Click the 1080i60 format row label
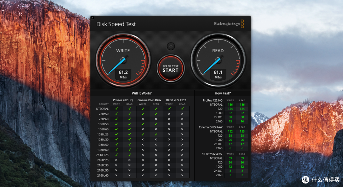343x187 pixels. tap(103, 129)
